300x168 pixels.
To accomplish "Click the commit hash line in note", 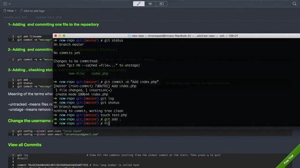I will tap(78, 165).
